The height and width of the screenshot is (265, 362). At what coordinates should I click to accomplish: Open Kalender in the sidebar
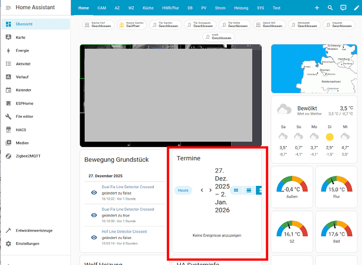[36, 90]
